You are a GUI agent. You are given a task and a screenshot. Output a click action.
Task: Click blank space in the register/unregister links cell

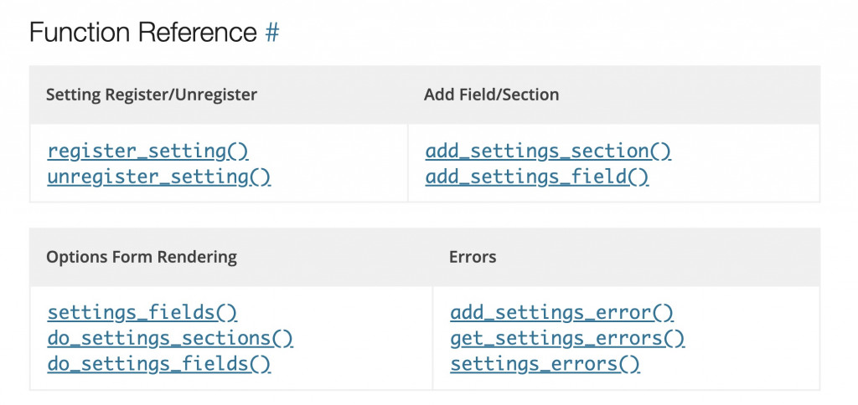point(344,164)
